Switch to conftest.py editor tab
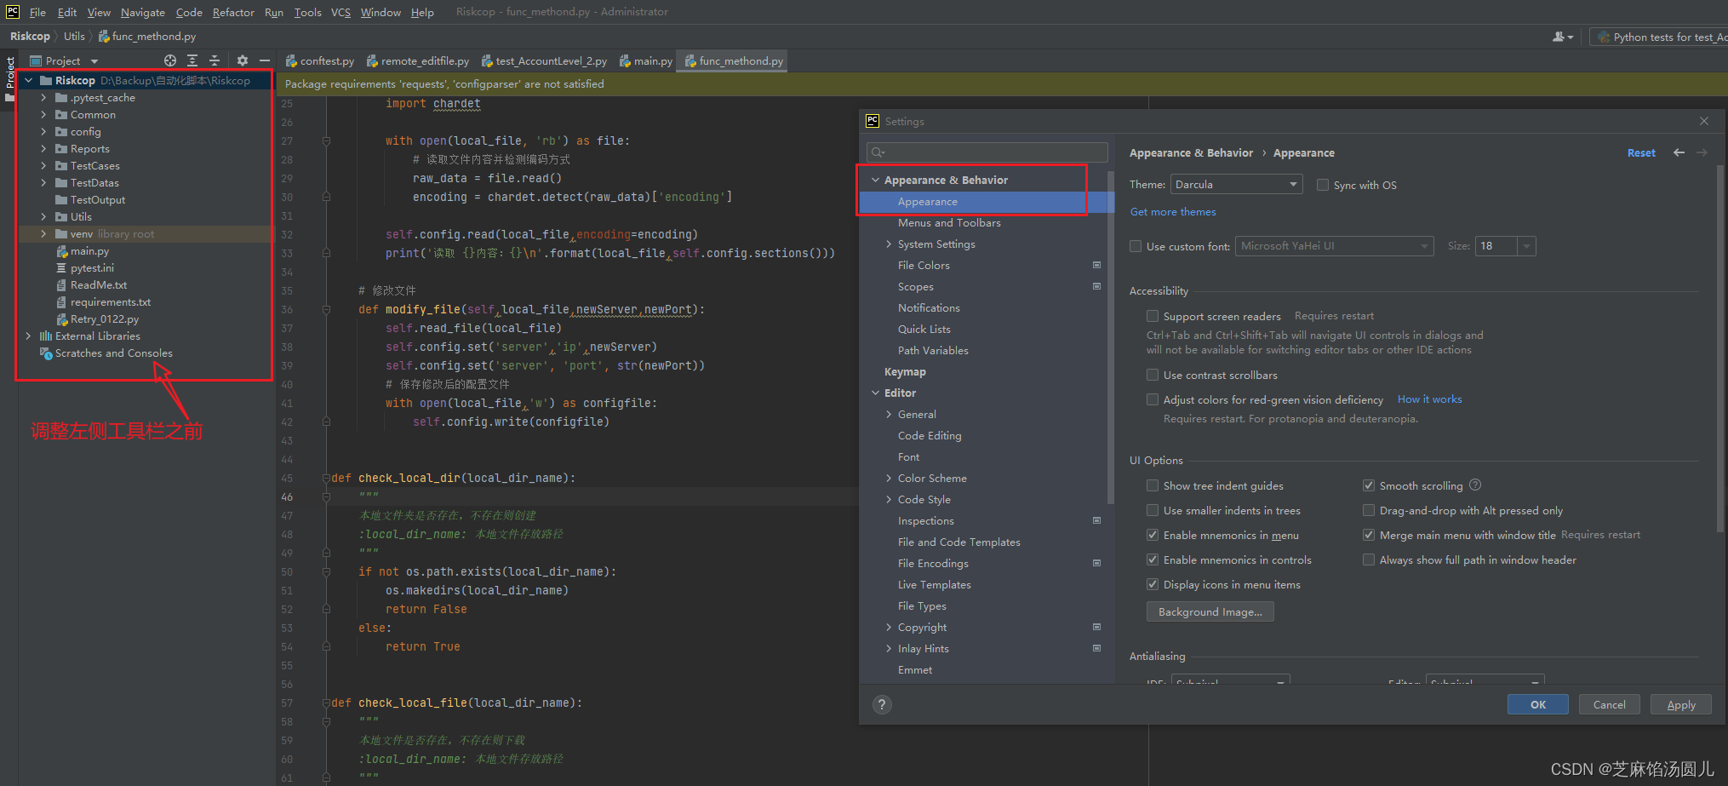The image size is (1728, 786). pyautogui.click(x=320, y=60)
